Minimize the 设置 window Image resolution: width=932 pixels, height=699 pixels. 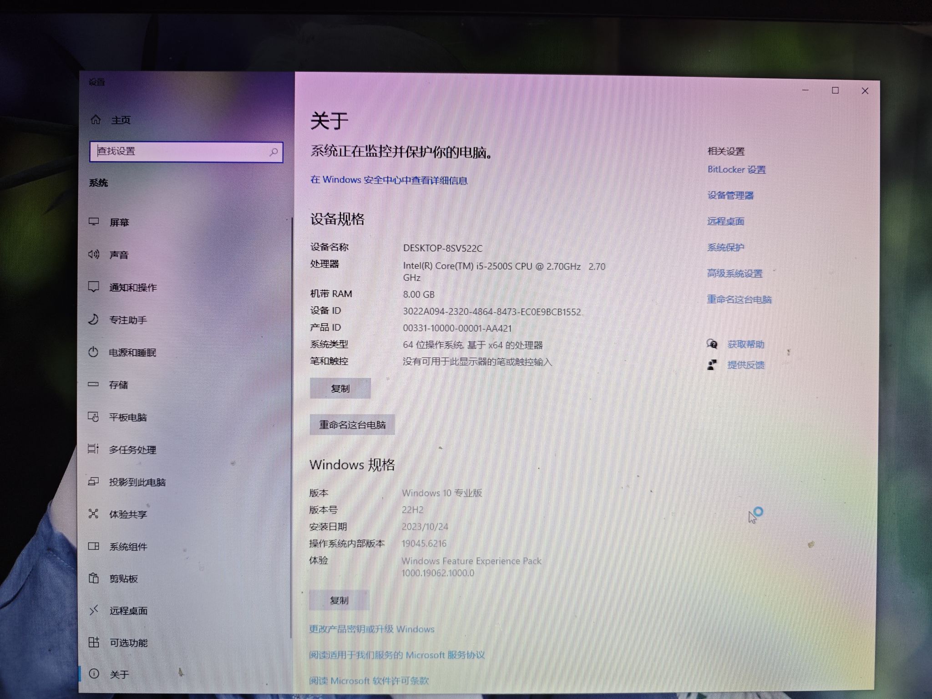[x=805, y=90]
